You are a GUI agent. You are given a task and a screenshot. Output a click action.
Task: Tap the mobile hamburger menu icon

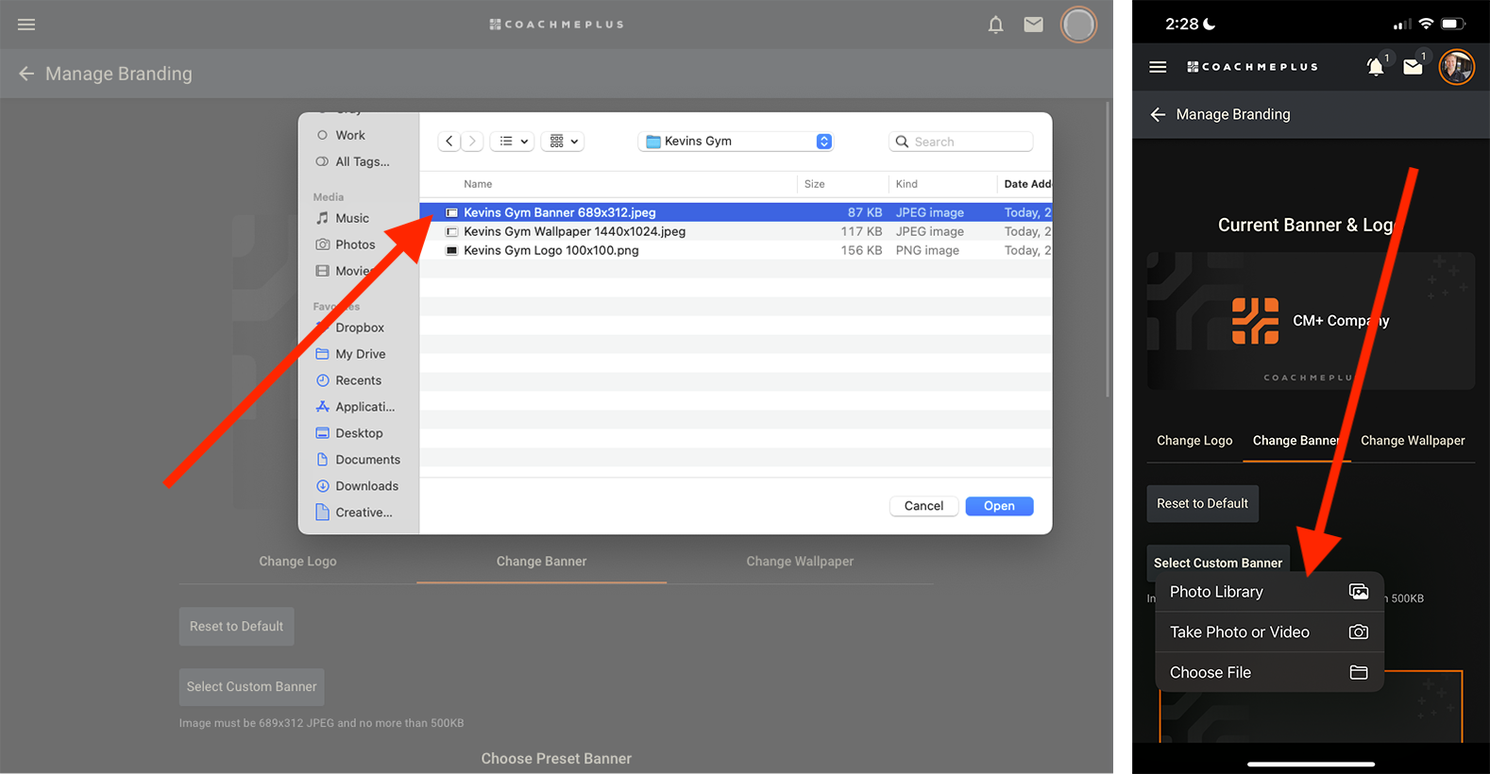(1158, 67)
